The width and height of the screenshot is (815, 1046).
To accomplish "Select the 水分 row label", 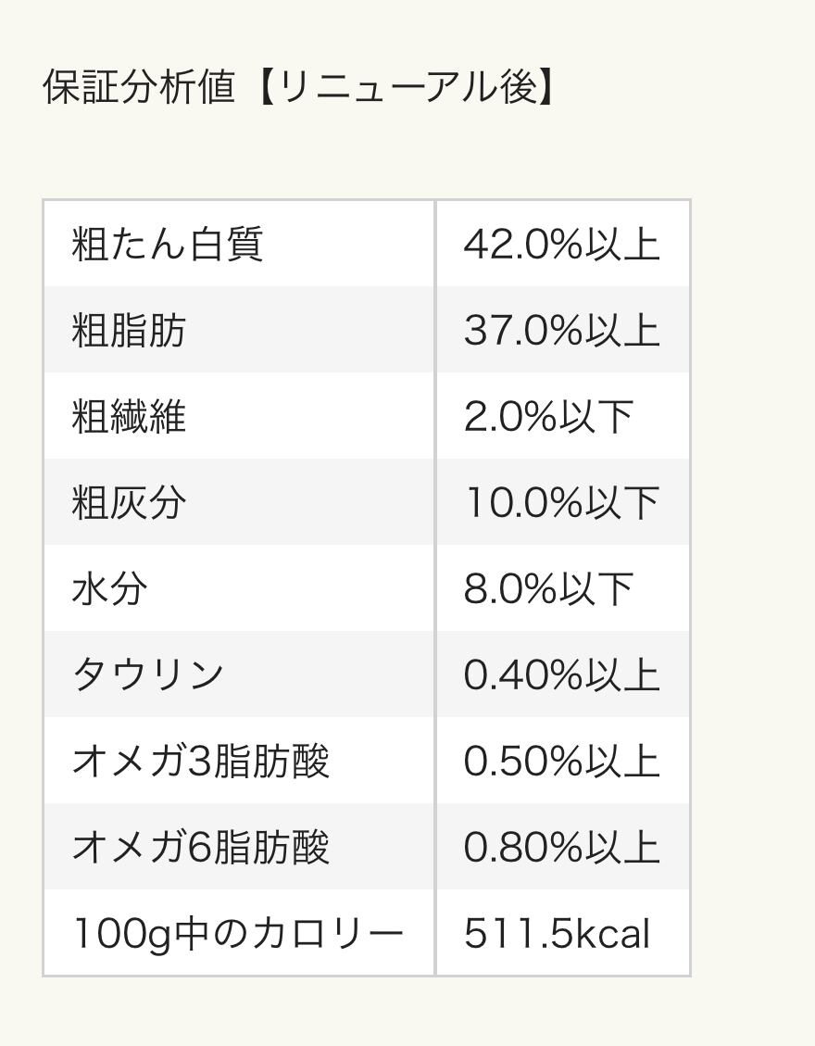I will 109,589.
